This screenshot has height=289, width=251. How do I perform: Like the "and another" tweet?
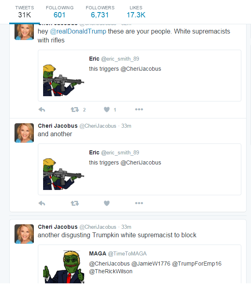pyautogui.click(x=107, y=203)
